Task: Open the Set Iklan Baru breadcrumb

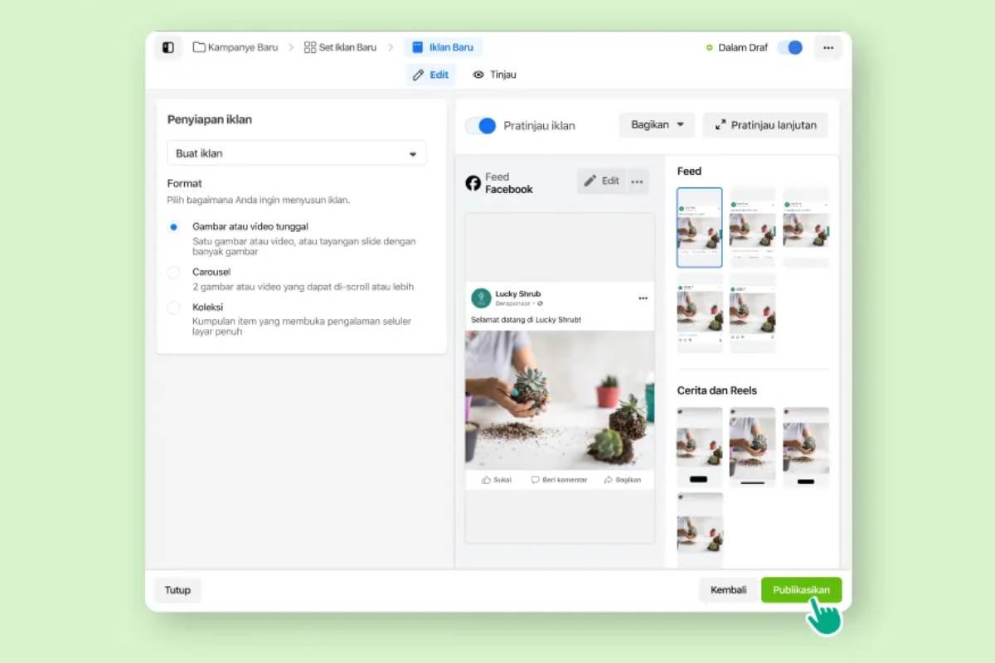Action: [340, 47]
